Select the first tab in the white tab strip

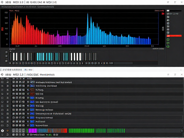tap(12, 70)
